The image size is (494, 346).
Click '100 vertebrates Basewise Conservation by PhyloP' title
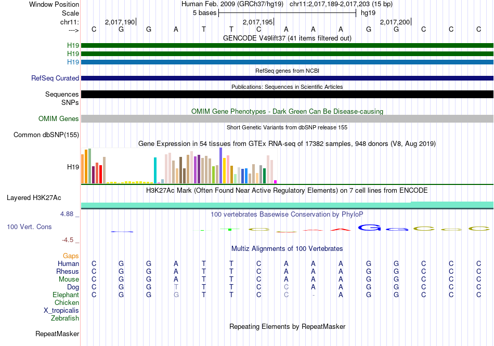[x=287, y=215]
